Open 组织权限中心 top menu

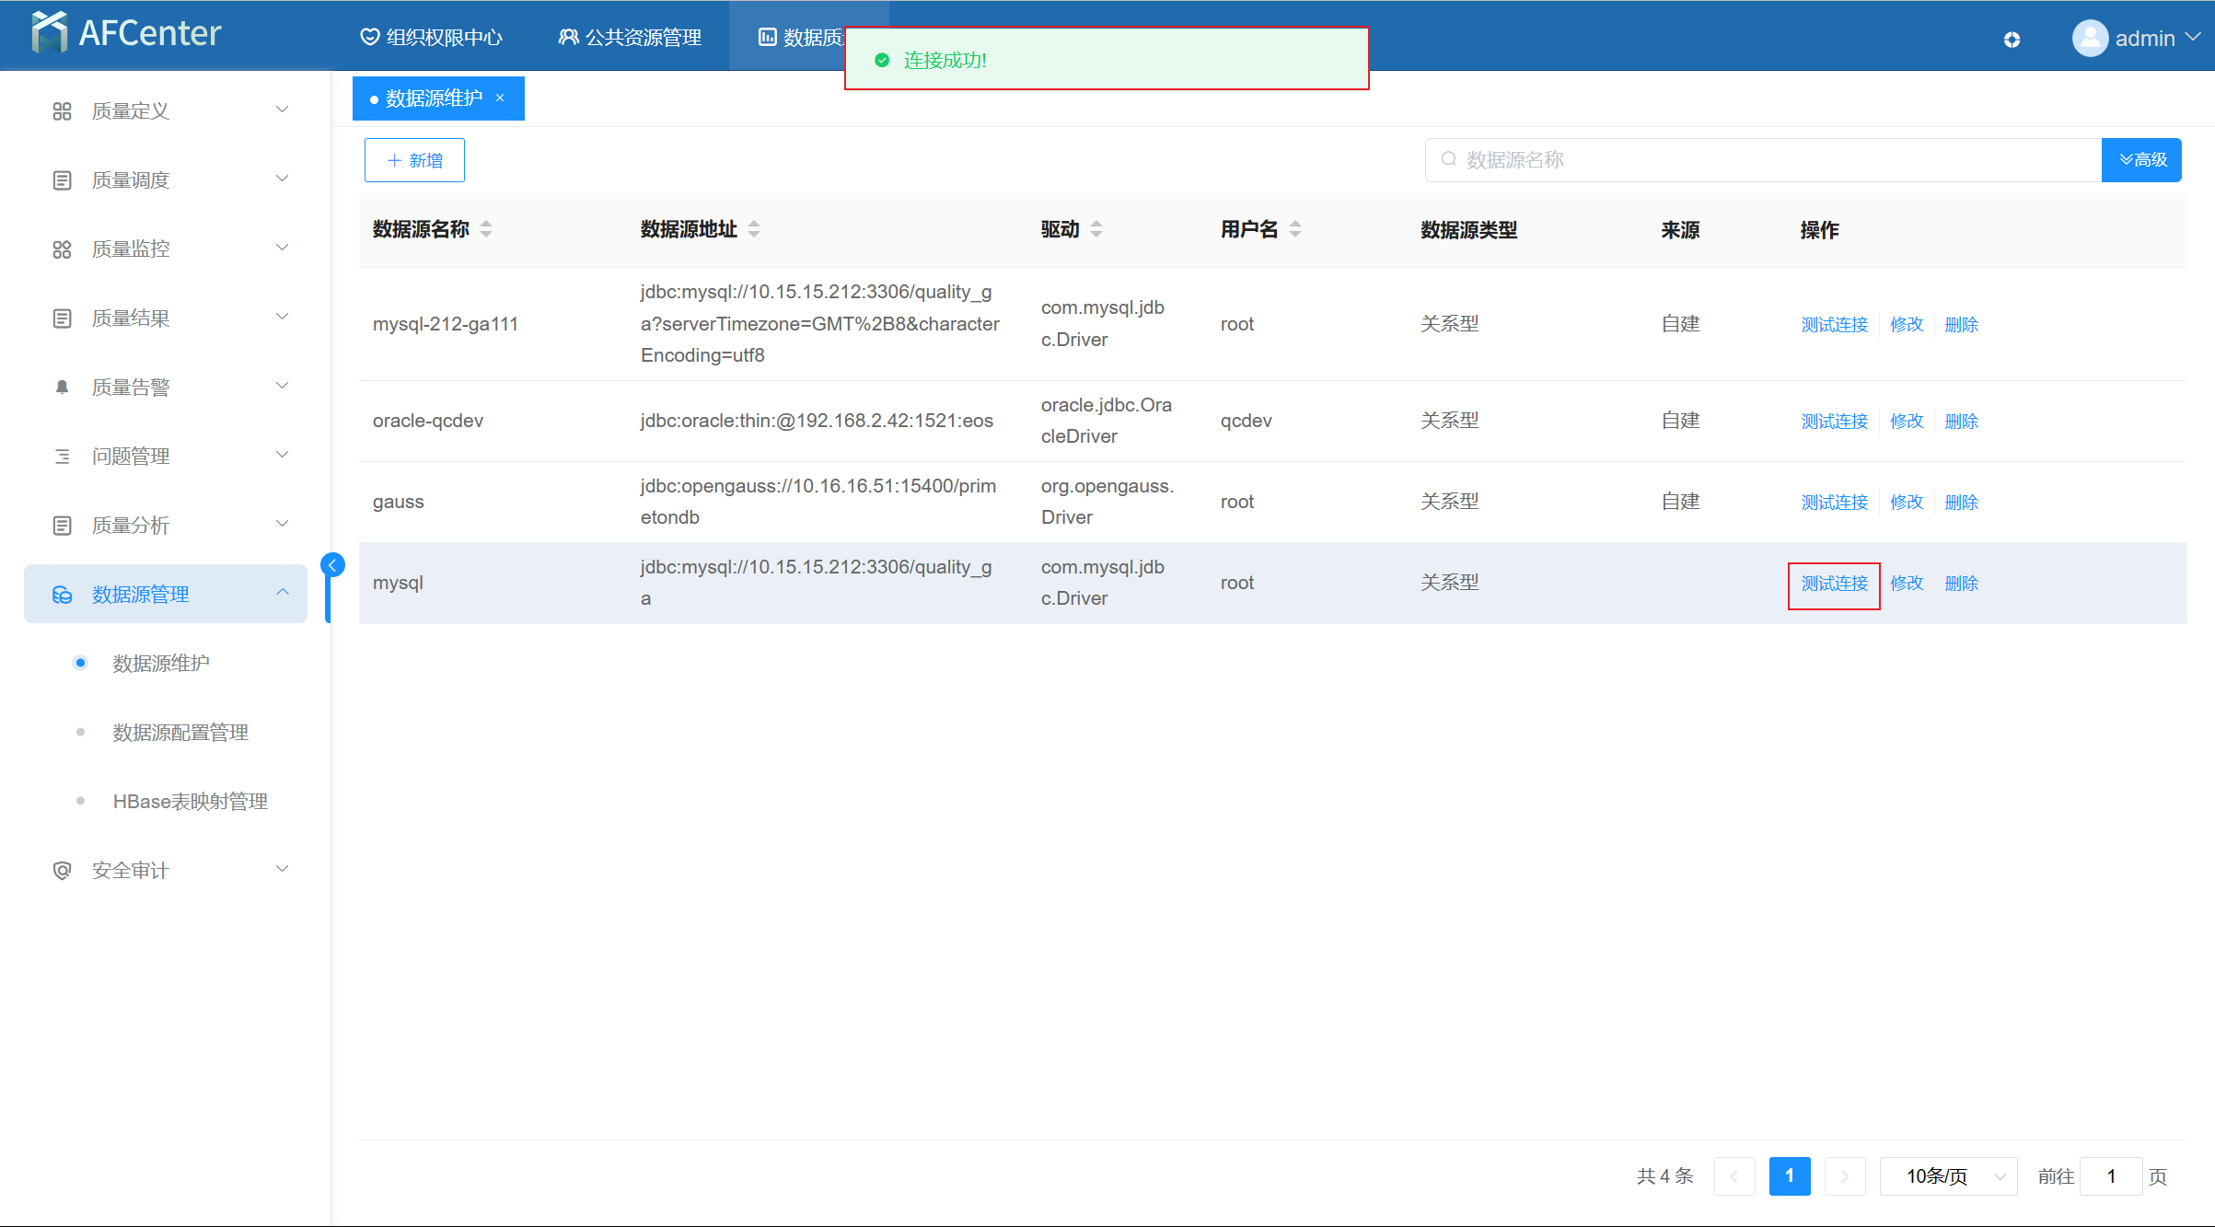pos(431,37)
